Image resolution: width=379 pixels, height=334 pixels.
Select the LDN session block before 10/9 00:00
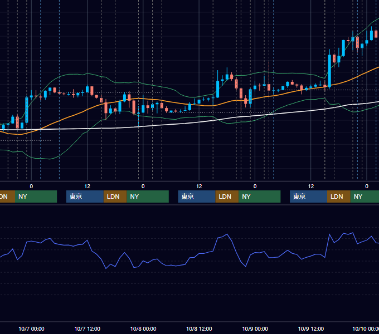[227, 197]
